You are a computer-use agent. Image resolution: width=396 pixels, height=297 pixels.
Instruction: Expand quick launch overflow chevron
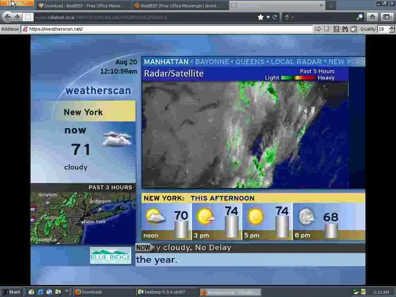coord(67,291)
